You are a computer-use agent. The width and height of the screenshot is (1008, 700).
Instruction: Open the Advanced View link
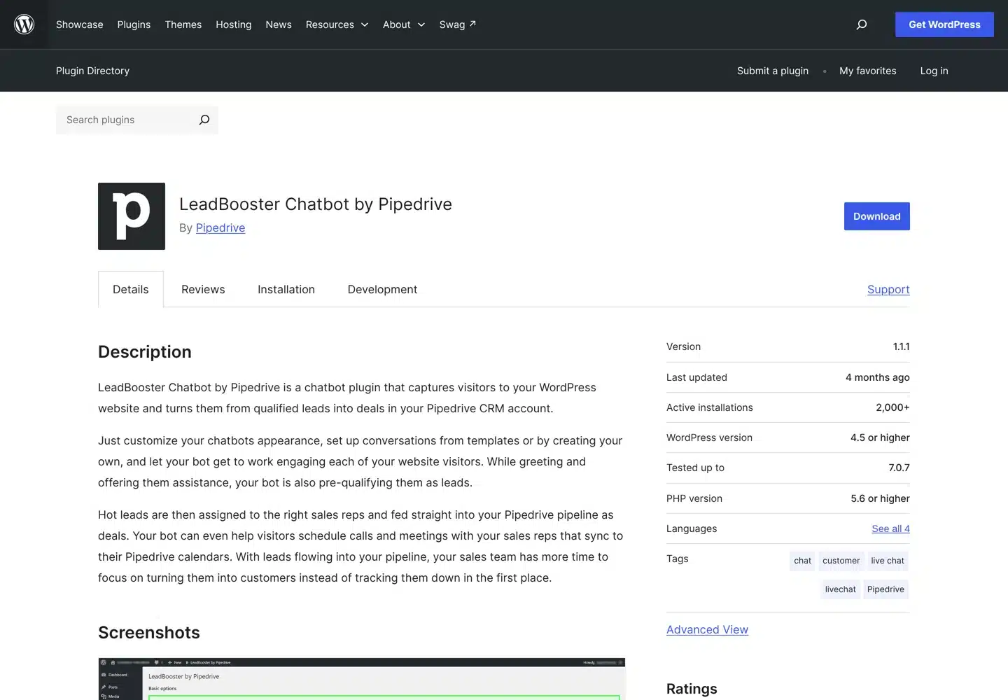(x=707, y=629)
